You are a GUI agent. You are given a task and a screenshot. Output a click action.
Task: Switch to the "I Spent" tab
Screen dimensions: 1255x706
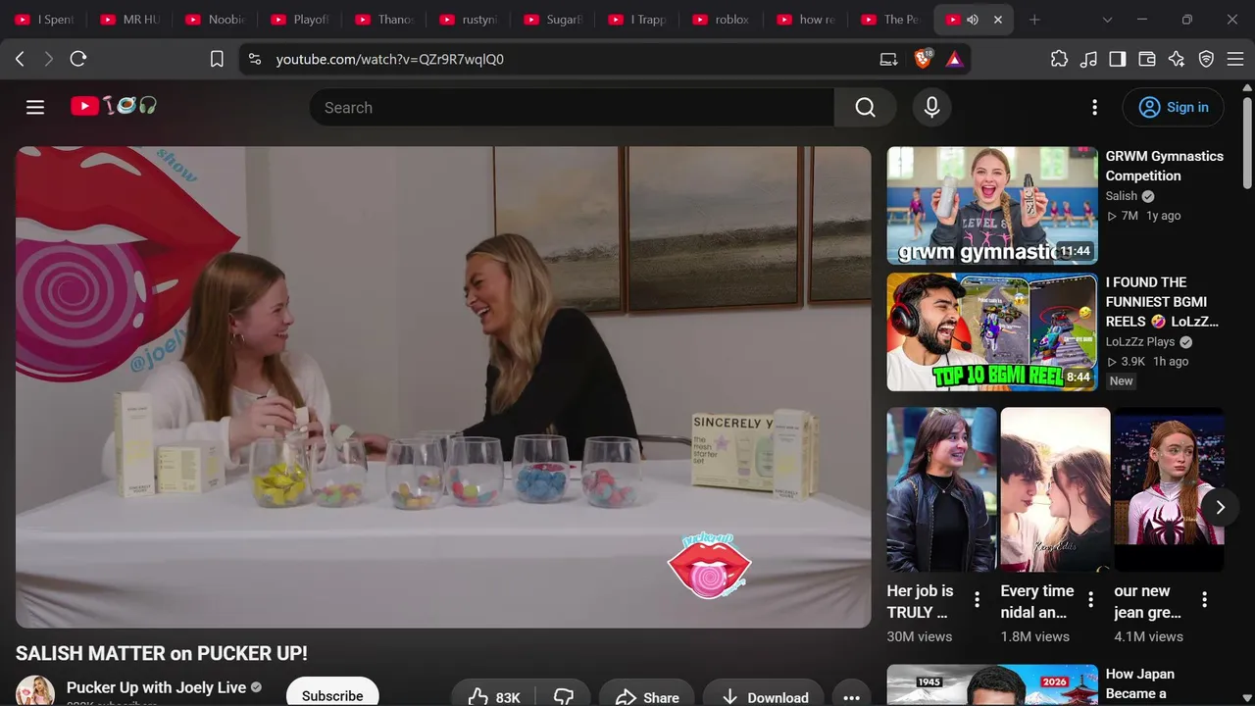pyautogui.click(x=44, y=20)
